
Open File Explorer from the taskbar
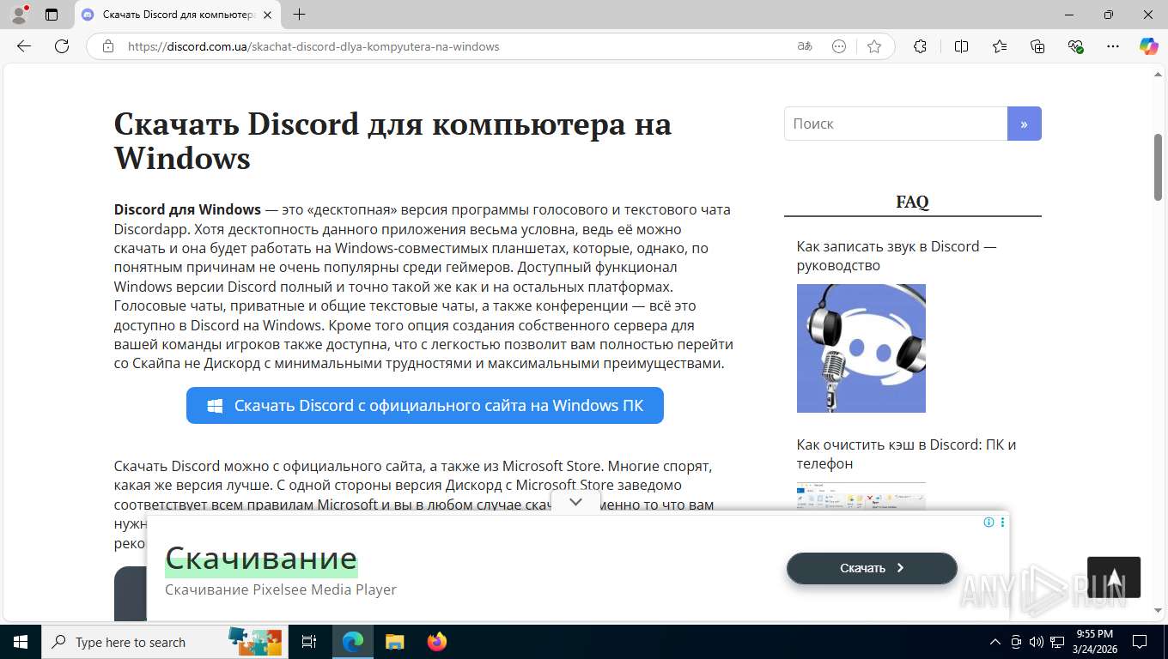click(394, 642)
